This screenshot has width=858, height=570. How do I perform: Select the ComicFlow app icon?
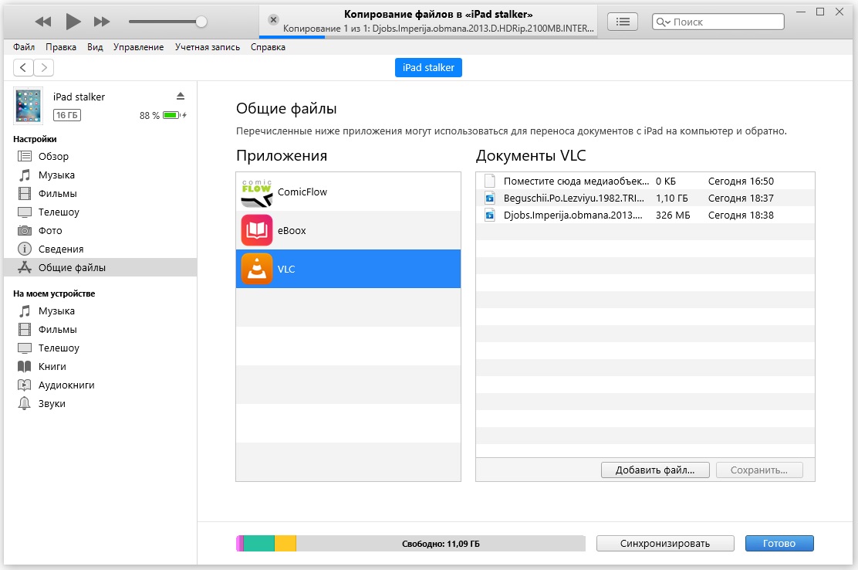pos(257,192)
